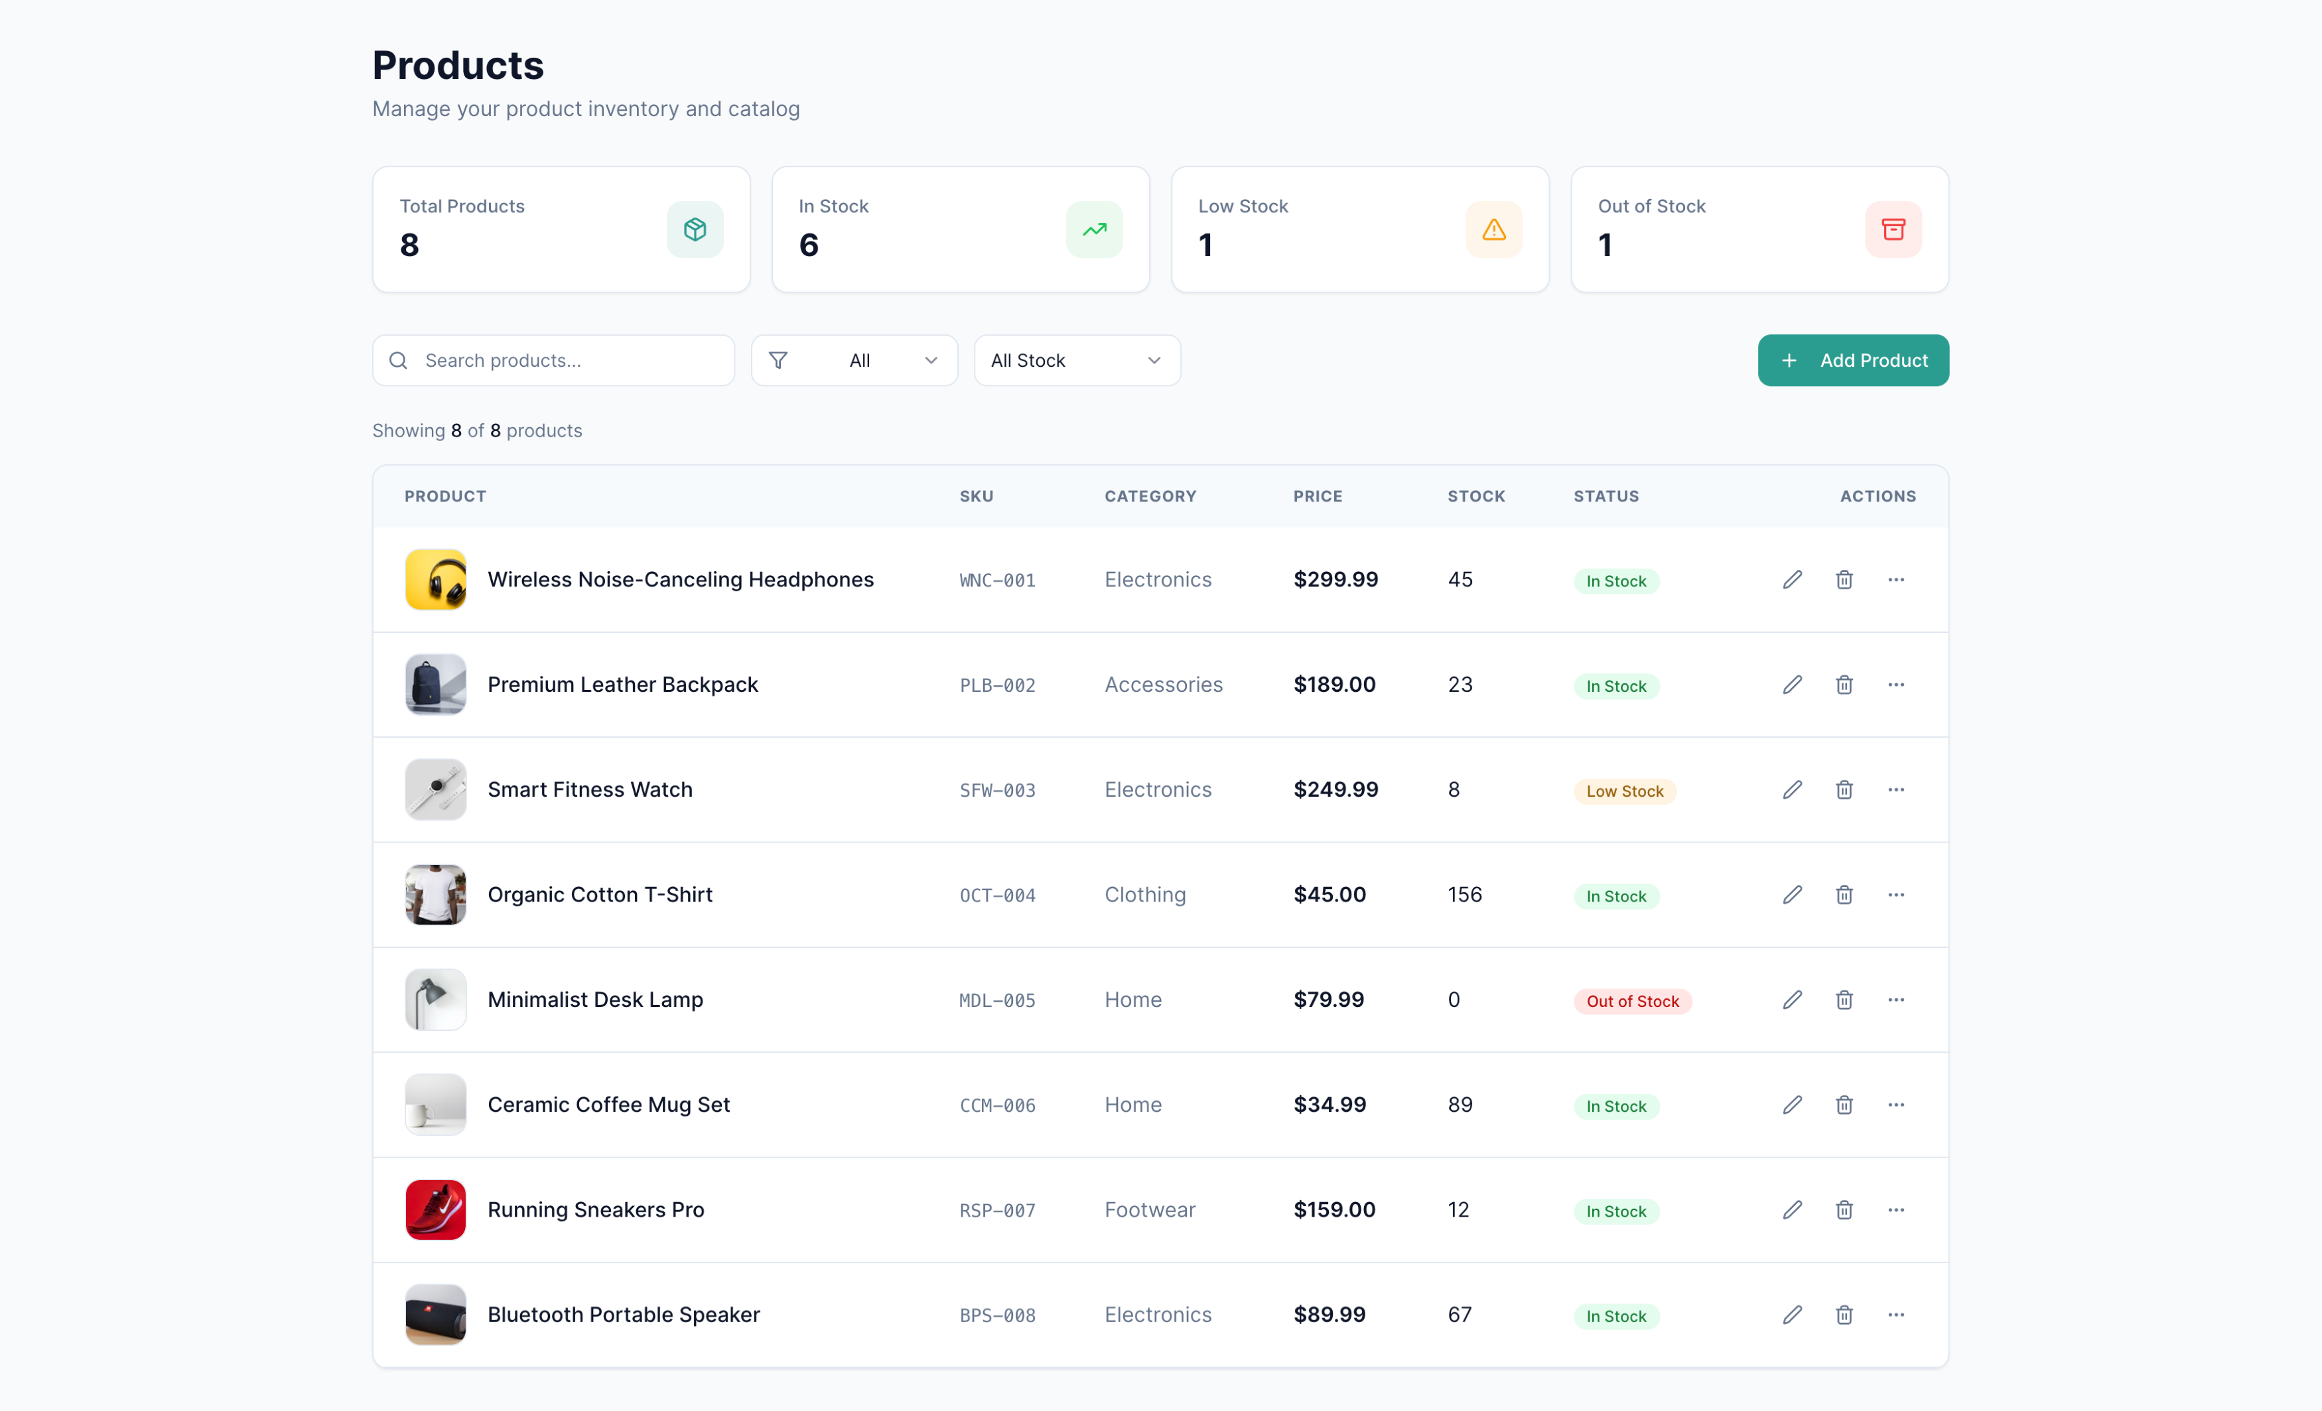Delete the Bluetooth Portable Speaker row
2322x1411 pixels.
(x=1843, y=1314)
